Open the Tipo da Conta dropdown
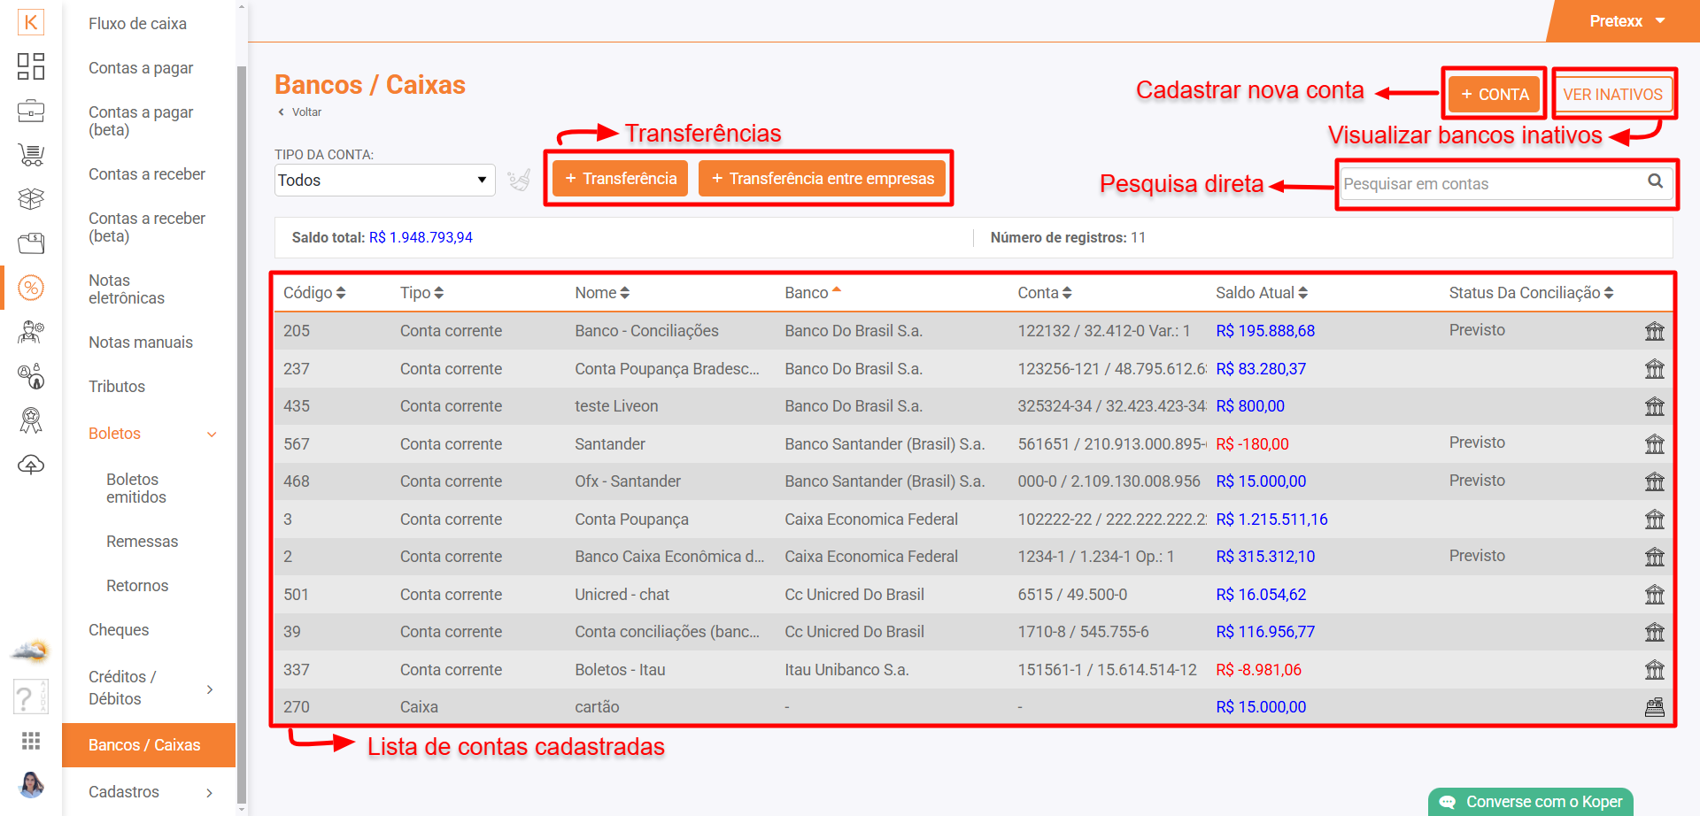 click(384, 181)
